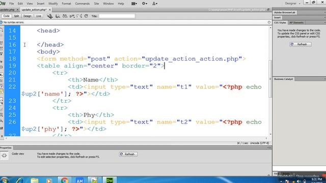Switch to Code view
Screen dimensions: 326x183
tap(6, 16)
